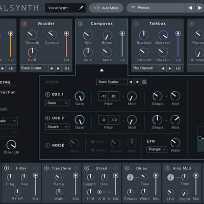
Task: Click Filter Mix slider handle
Action: 35,175
